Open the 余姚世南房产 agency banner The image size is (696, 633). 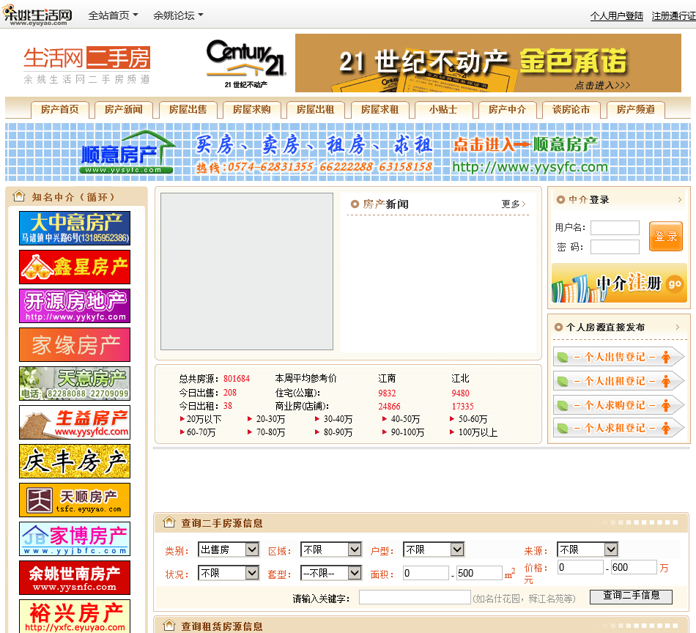[x=75, y=577]
